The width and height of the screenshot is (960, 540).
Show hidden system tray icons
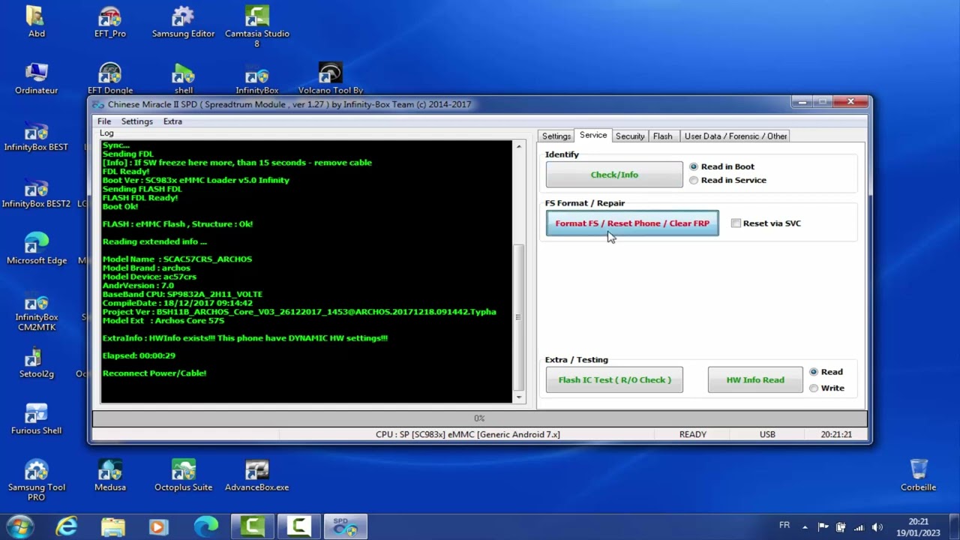[805, 527]
